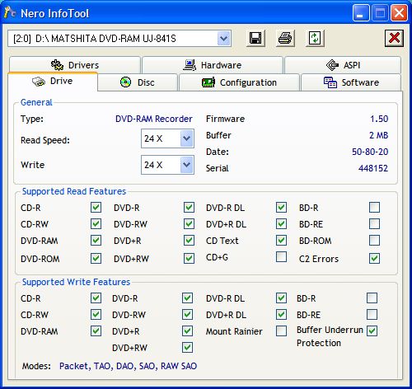Viewport: 412px width, 389px height.
Task: Toggle Buffer Underrun Protection checkbox
Action: click(x=372, y=331)
